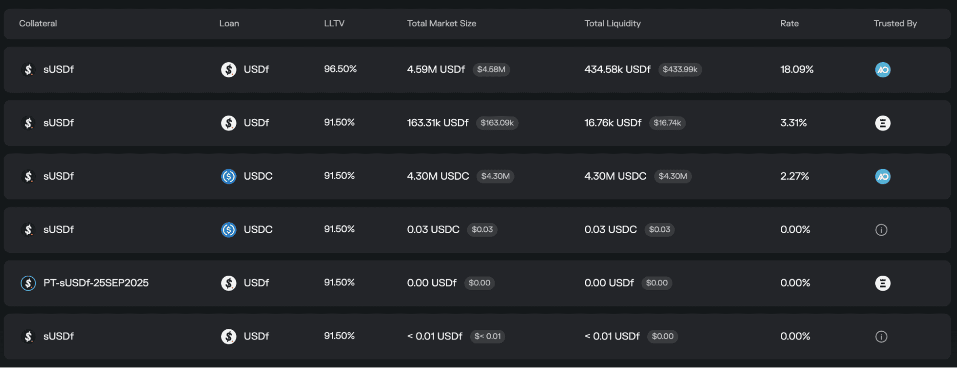Sort by the Total Market Size header
Viewport: 957px width, 368px height.
tap(441, 23)
